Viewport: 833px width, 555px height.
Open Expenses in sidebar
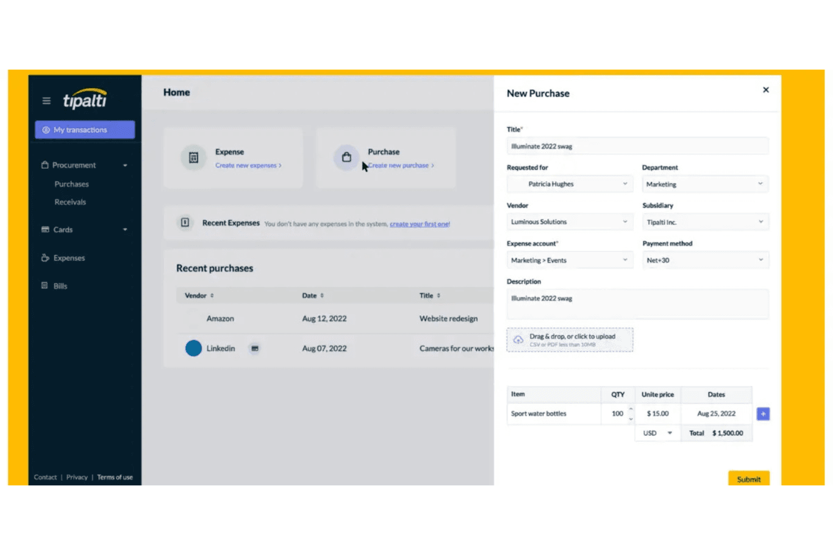[x=69, y=258]
